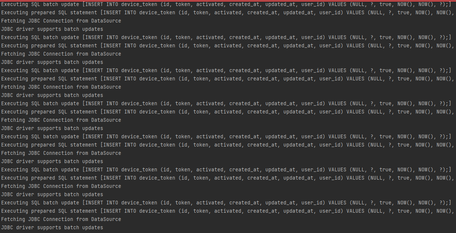
Task: Click the second 'Fetching JDBC Connection from DataSource' line
Action: click(x=61, y=54)
